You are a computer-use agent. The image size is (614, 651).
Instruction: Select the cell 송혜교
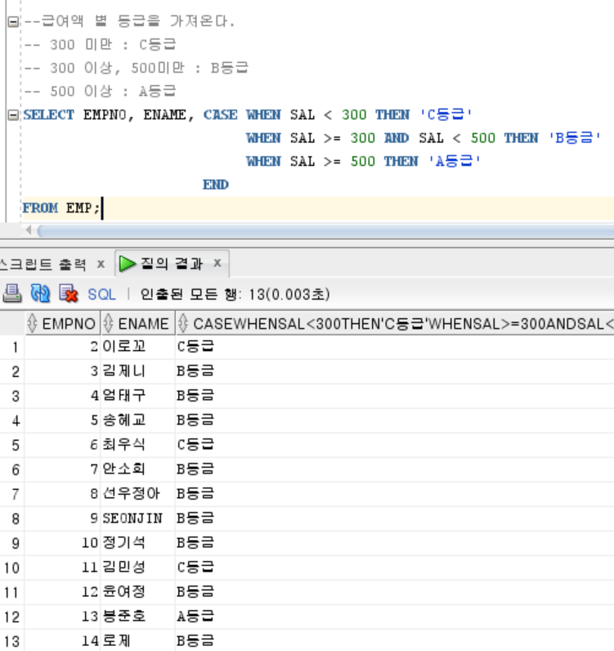pyautogui.click(x=138, y=420)
